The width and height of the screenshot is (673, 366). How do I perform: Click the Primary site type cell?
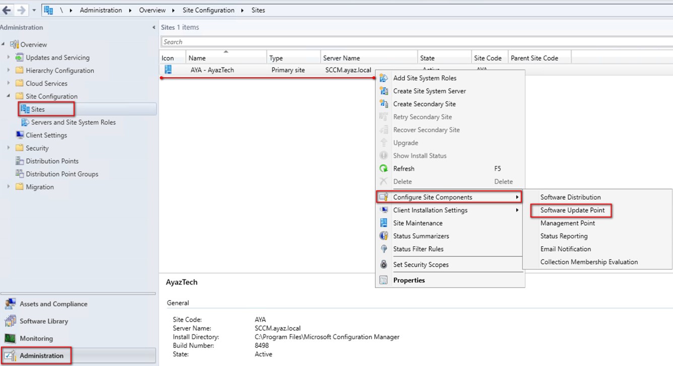[288, 70]
